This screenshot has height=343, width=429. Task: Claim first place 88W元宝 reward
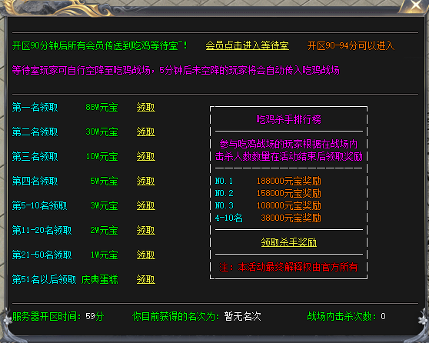(x=146, y=108)
